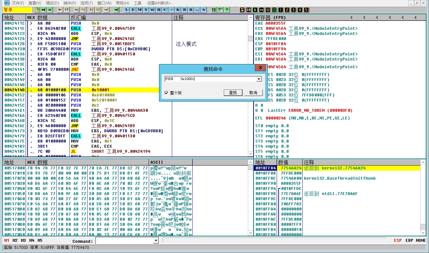Select the ESP stack mode toggle

(398, 241)
